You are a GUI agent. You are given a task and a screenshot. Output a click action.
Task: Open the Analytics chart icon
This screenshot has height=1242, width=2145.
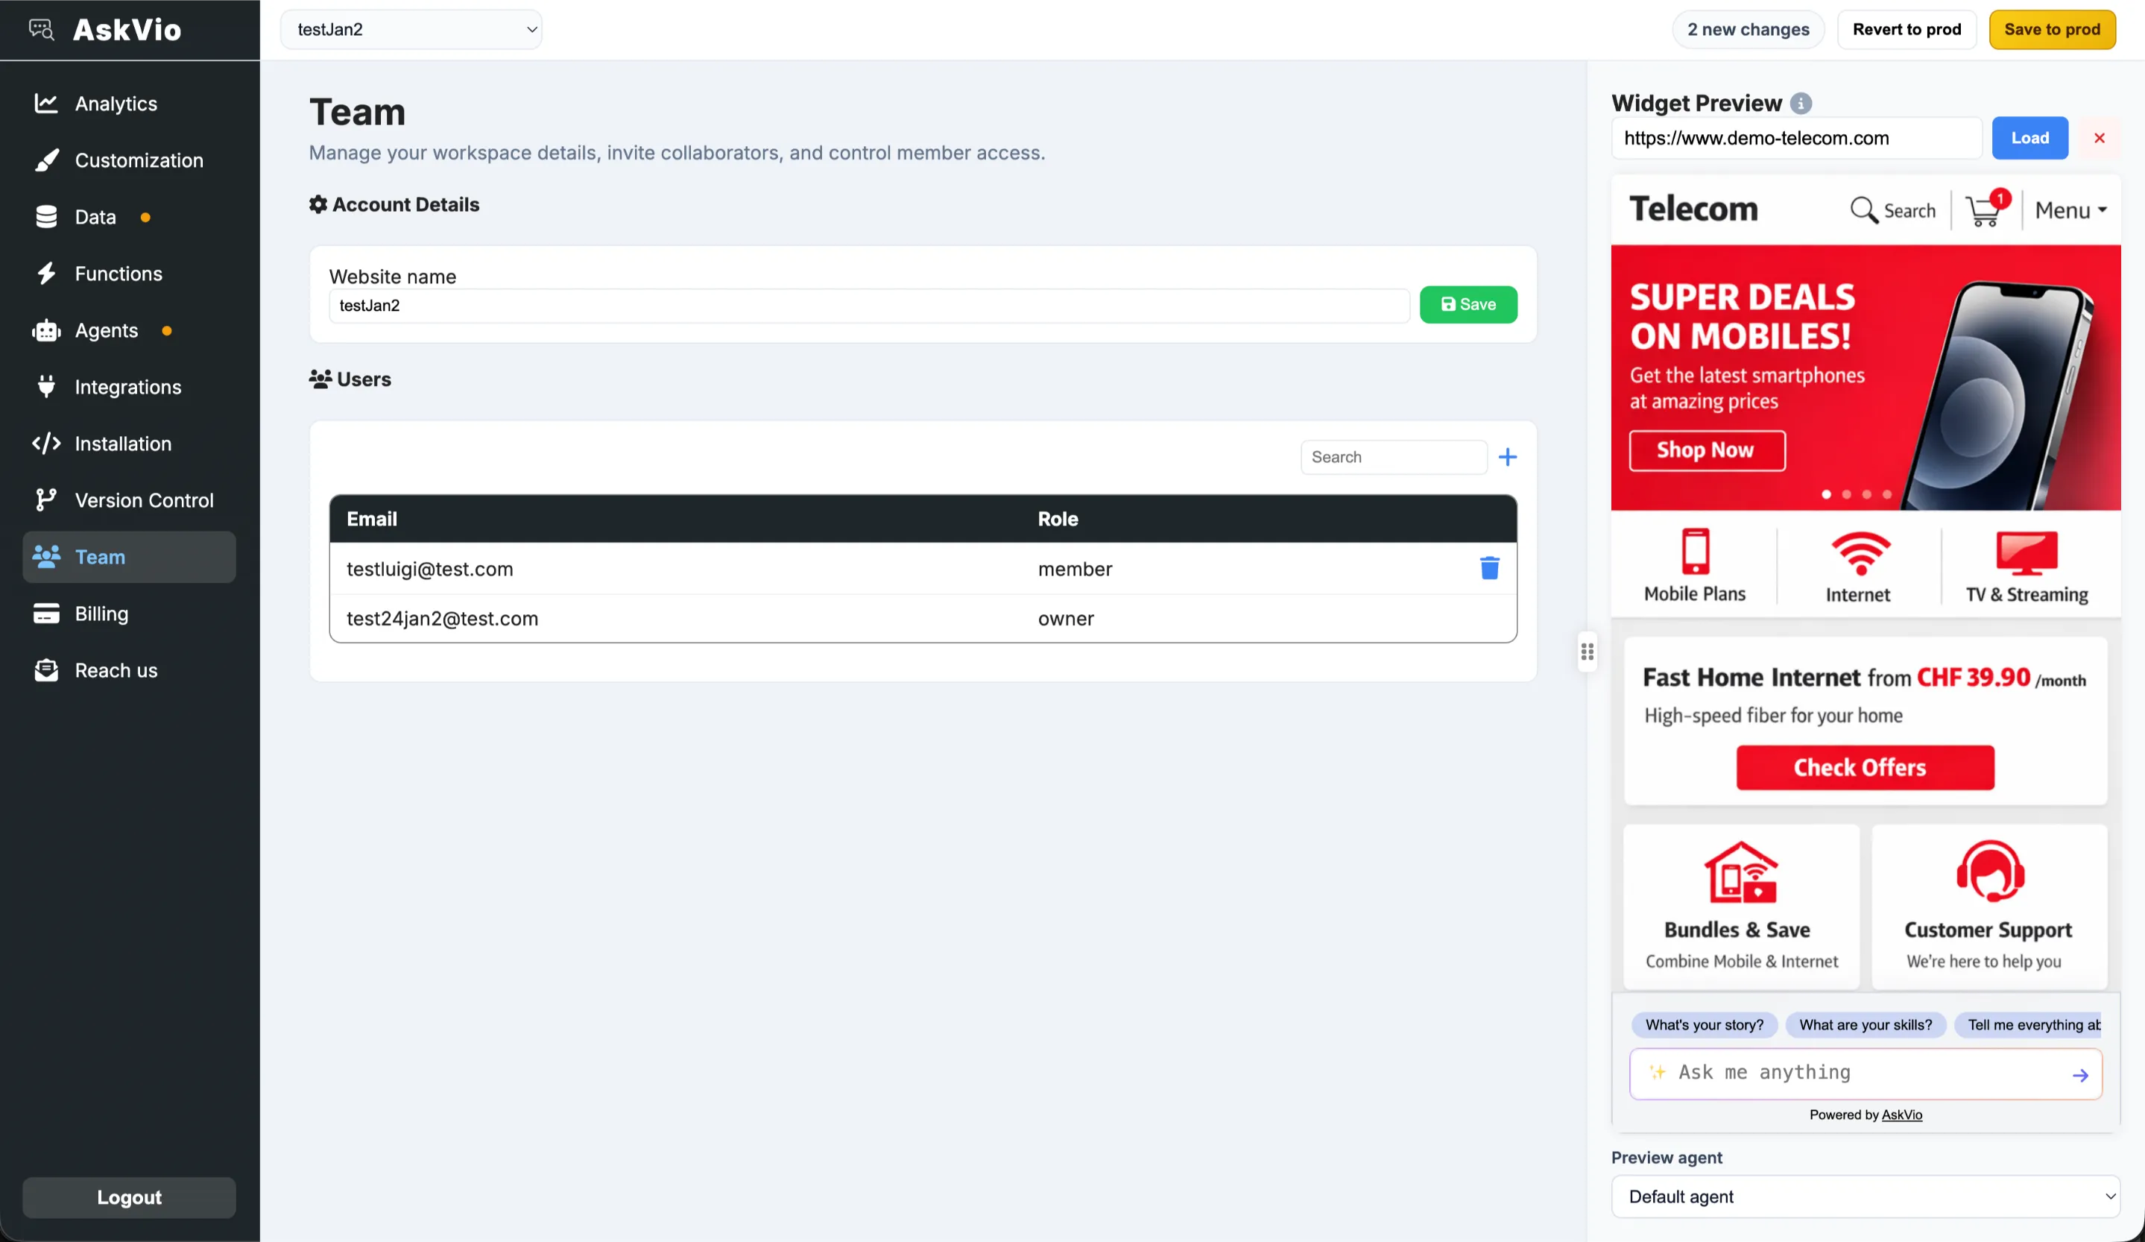pos(46,103)
